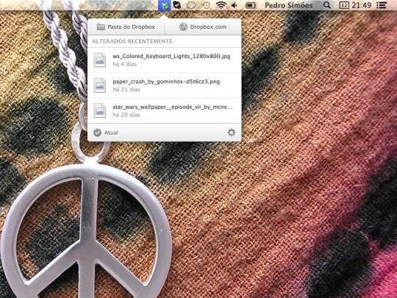The height and width of the screenshot is (298, 397).
Task: Open Pasta do Dropbox folder
Action: tap(126, 27)
